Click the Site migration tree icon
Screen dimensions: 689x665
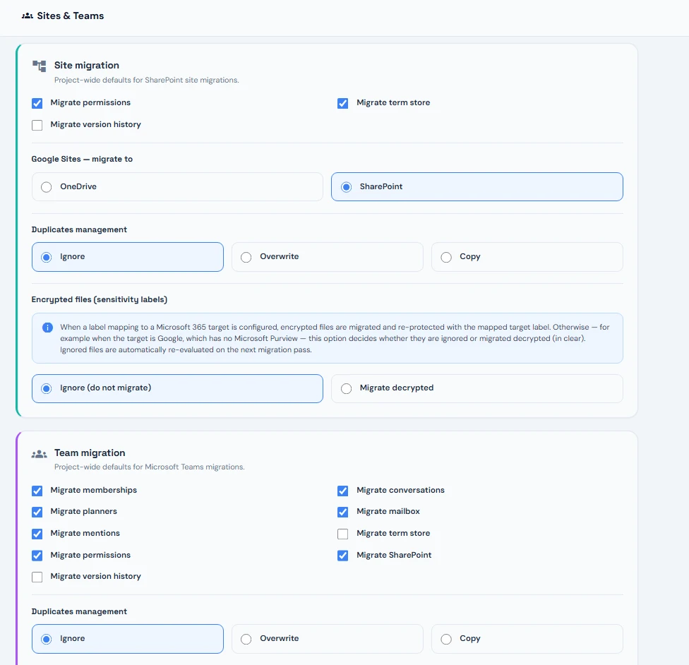[39, 66]
